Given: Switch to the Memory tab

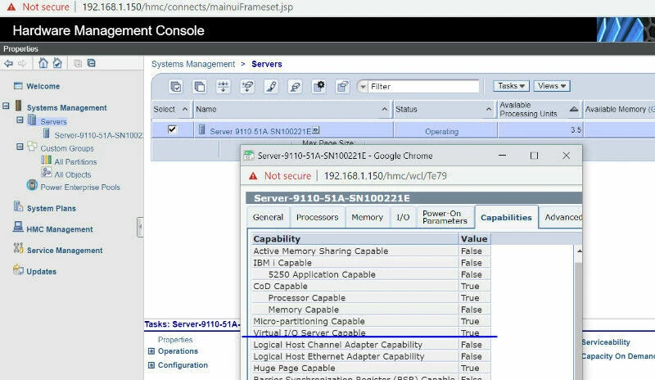Looking at the screenshot, I should [x=367, y=217].
